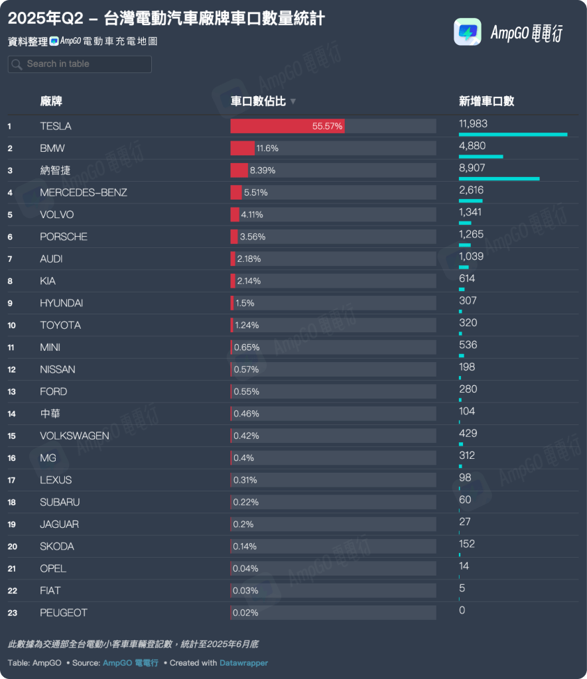Click the small AmpGO icon beside 資料整理
Image resolution: width=587 pixels, height=679 pixels.
(54, 41)
